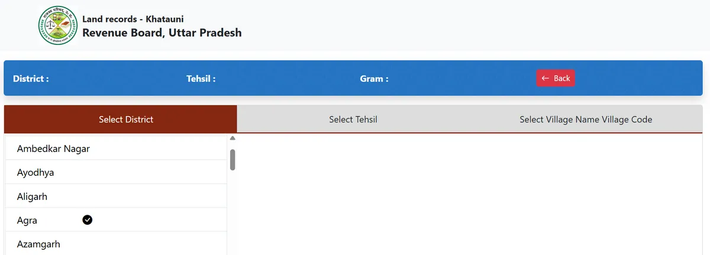Switch to the Select District tab
This screenshot has height=255, width=710.
tap(126, 120)
